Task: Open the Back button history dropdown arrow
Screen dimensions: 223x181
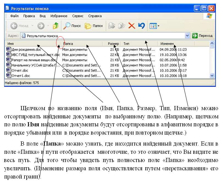Action: coord(32,26)
